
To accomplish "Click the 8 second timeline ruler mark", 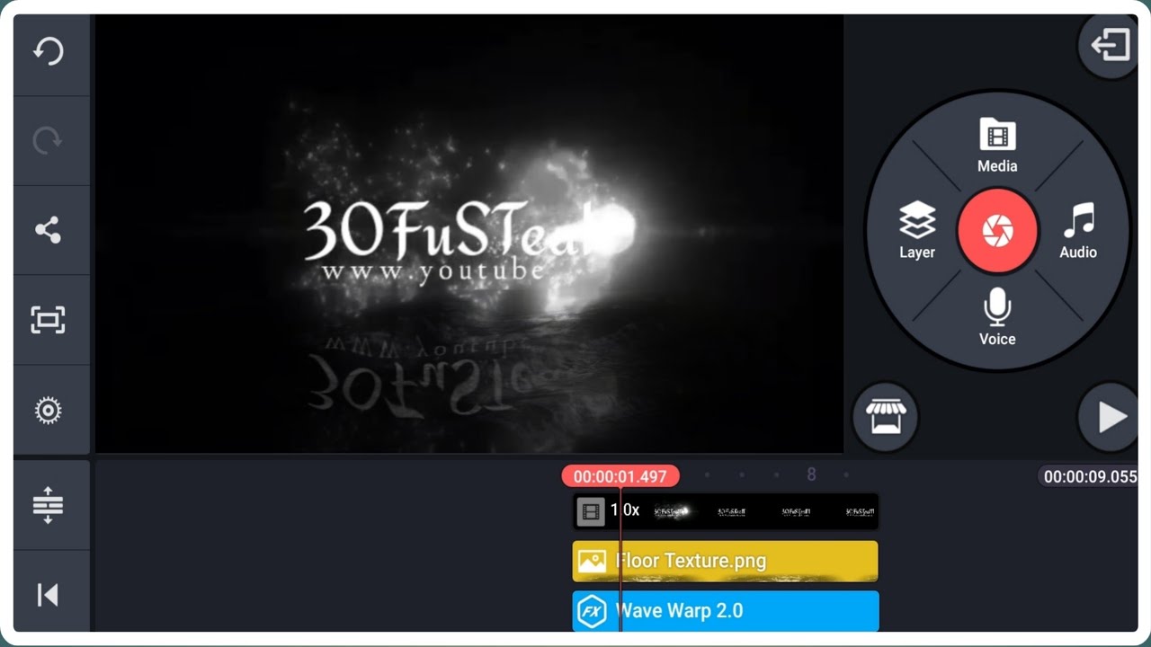I will (x=811, y=474).
